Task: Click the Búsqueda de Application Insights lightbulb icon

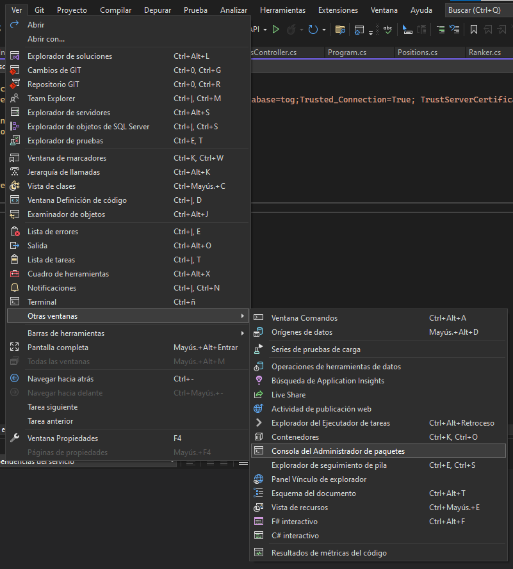Action: coord(259,380)
